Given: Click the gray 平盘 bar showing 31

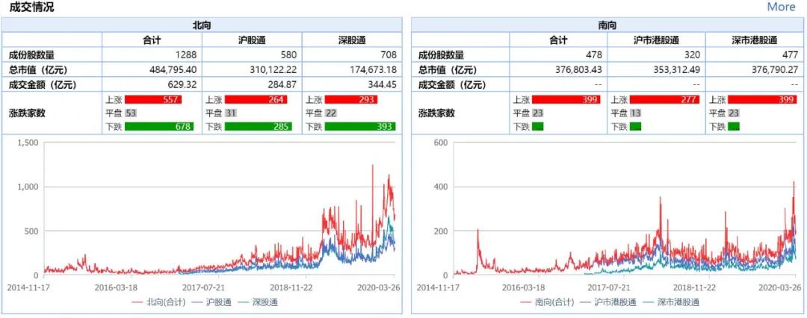Looking at the screenshot, I should [x=231, y=113].
